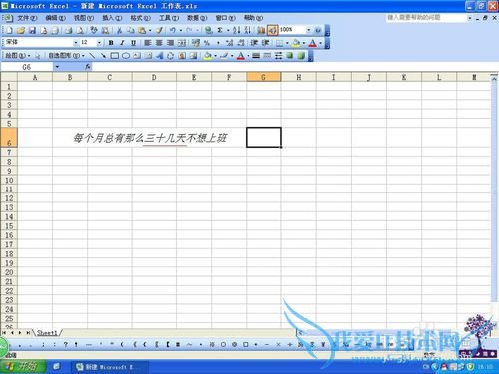Open the font size 12 dropdown
499x374 pixels.
(x=99, y=43)
